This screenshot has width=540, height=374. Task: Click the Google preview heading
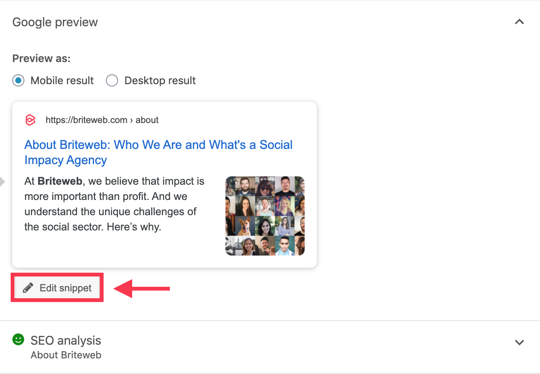click(55, 22)
